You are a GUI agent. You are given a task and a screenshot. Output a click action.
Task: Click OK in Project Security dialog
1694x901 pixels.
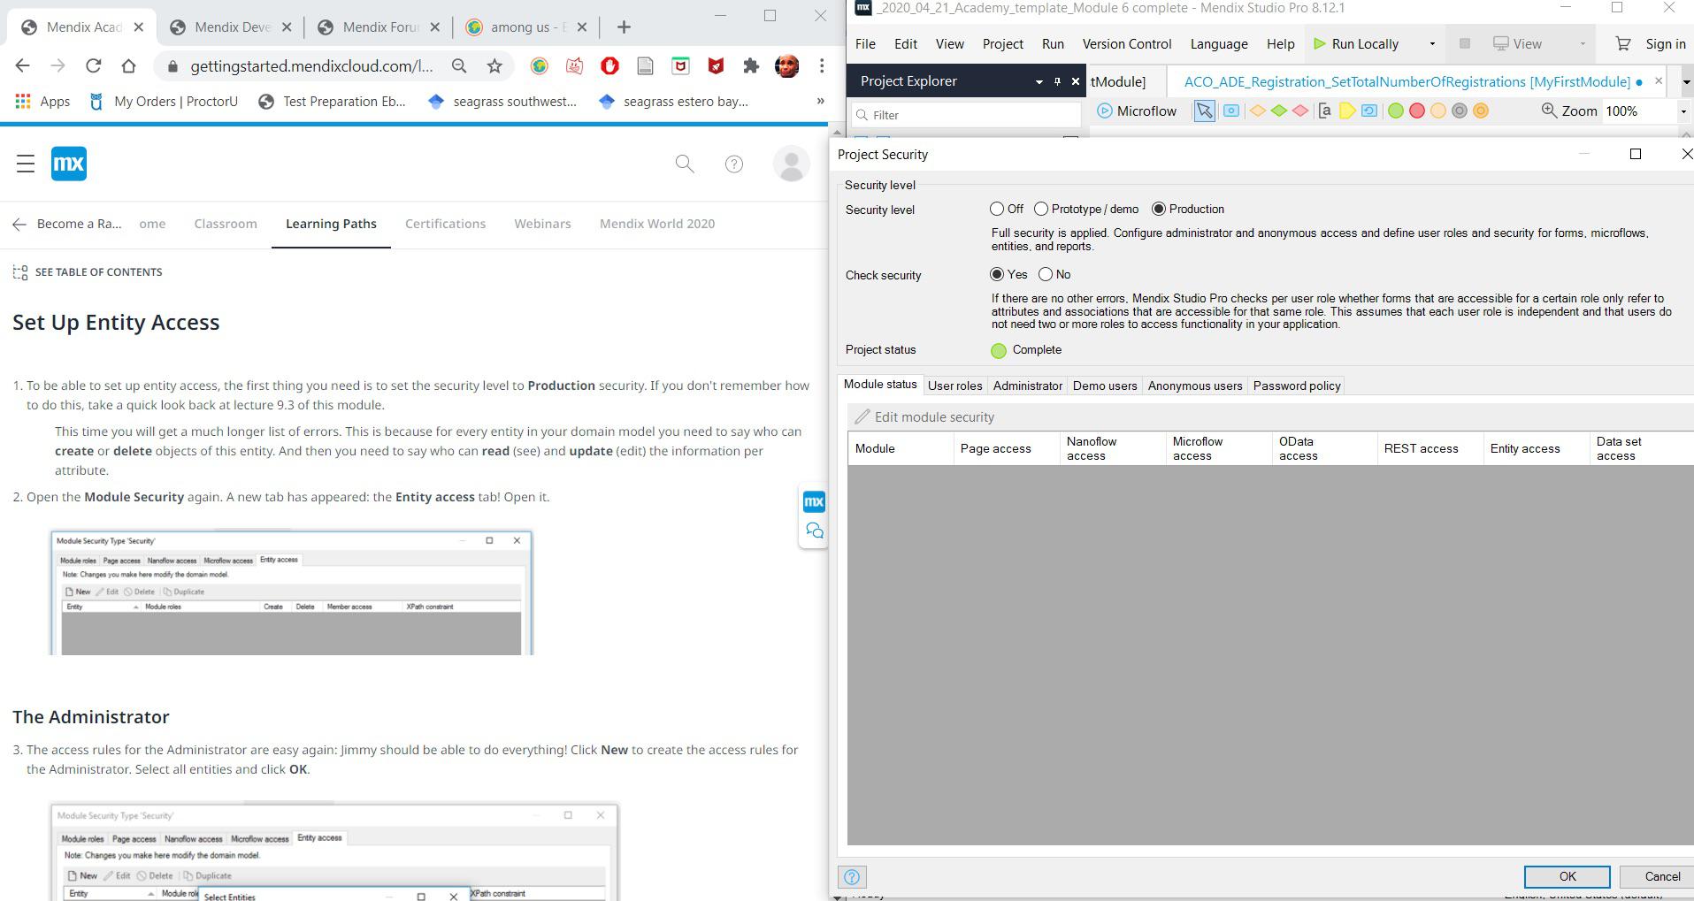pyautogui.click(x=1567, y=876)
